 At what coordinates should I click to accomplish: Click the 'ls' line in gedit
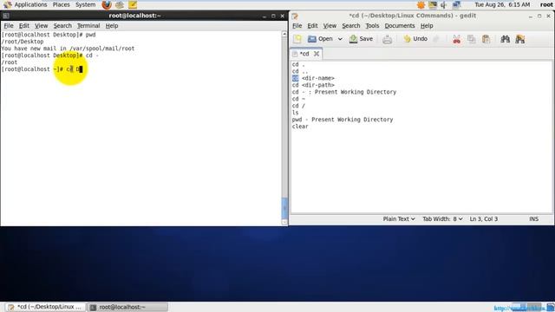click(x=295, y=113)
